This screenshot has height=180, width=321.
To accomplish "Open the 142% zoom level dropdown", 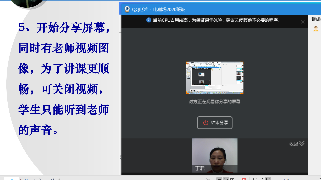I will (286, 179).
